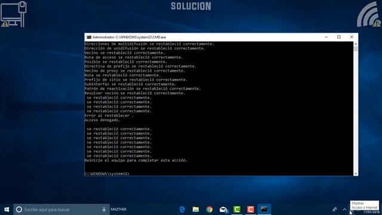Click the 'Vecino de proxy' output line
The height and width of the screenshot is (215, 382).
(135, 70)
